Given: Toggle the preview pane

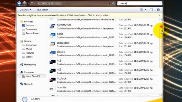Looking at the screenshot, I should (152, 10).
